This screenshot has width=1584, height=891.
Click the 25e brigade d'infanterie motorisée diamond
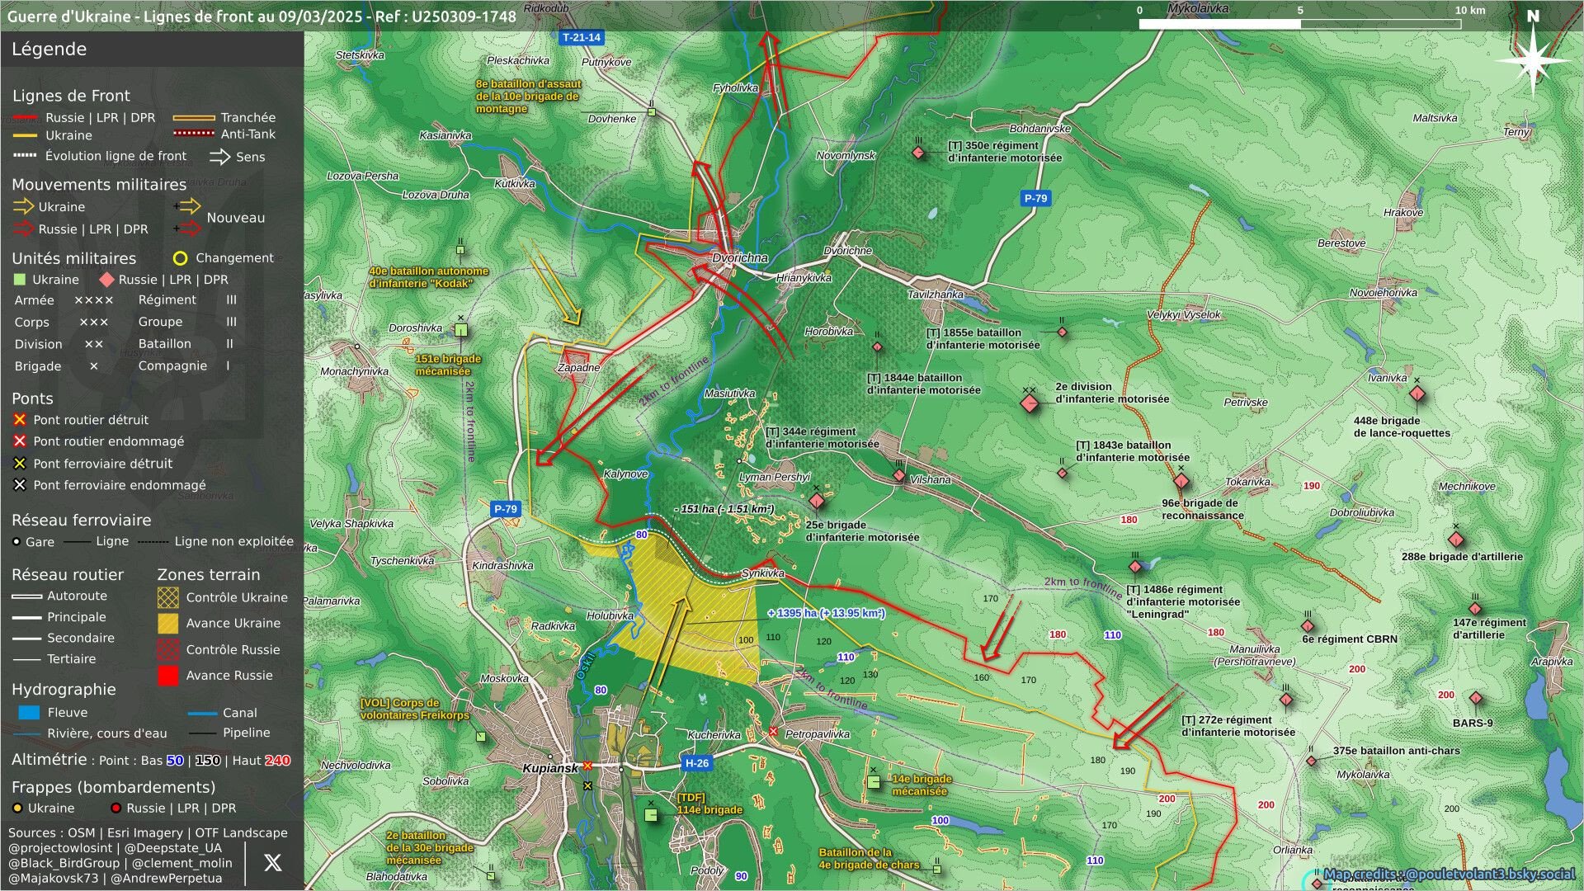[817, 501]
